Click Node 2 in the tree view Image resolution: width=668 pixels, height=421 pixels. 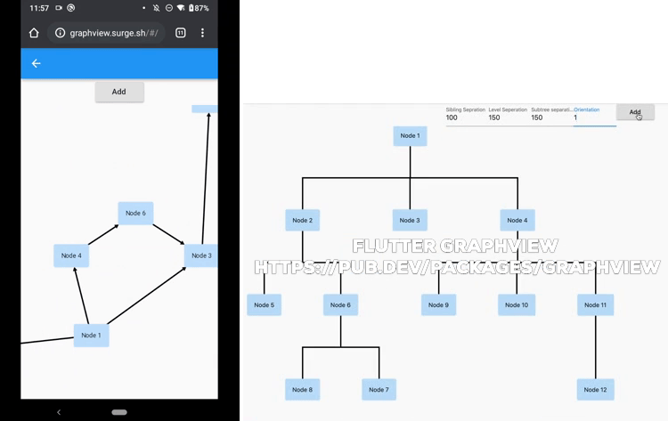[x=303, y=220]
